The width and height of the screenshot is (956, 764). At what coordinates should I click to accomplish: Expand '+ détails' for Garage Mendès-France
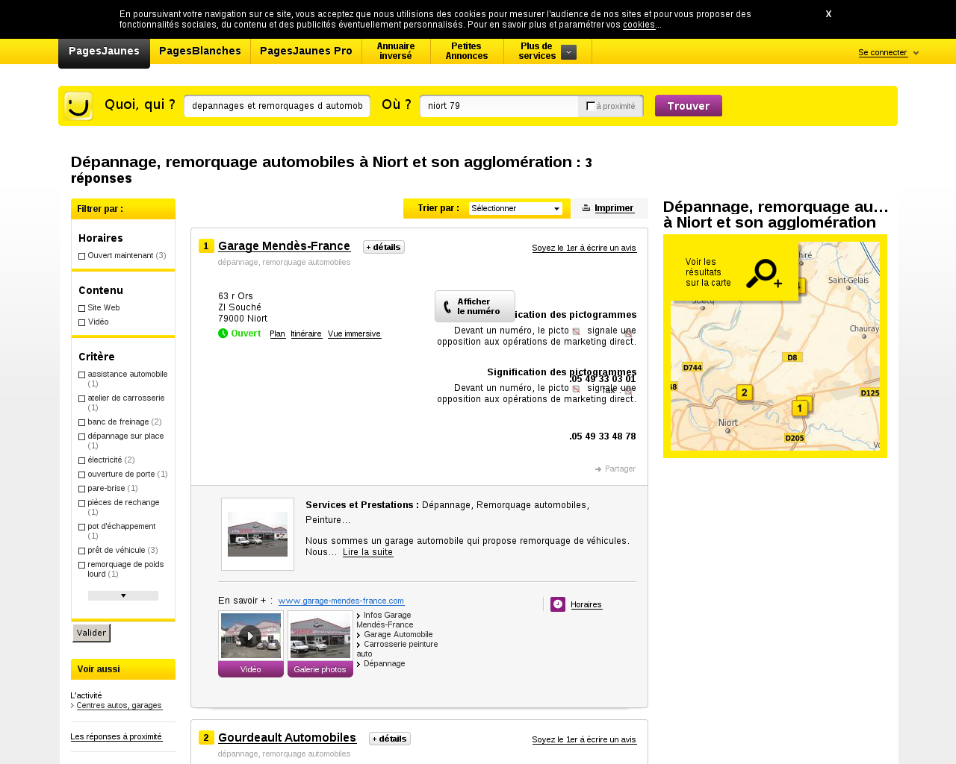click(x=384, y=247)
